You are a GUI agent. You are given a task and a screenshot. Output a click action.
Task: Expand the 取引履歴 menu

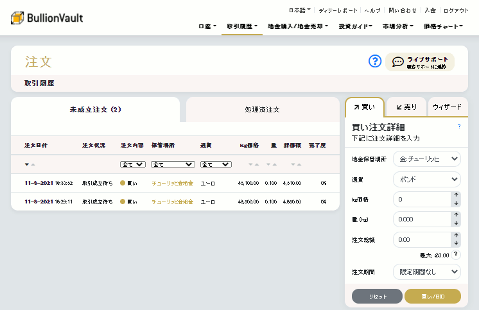pos(242,26)
